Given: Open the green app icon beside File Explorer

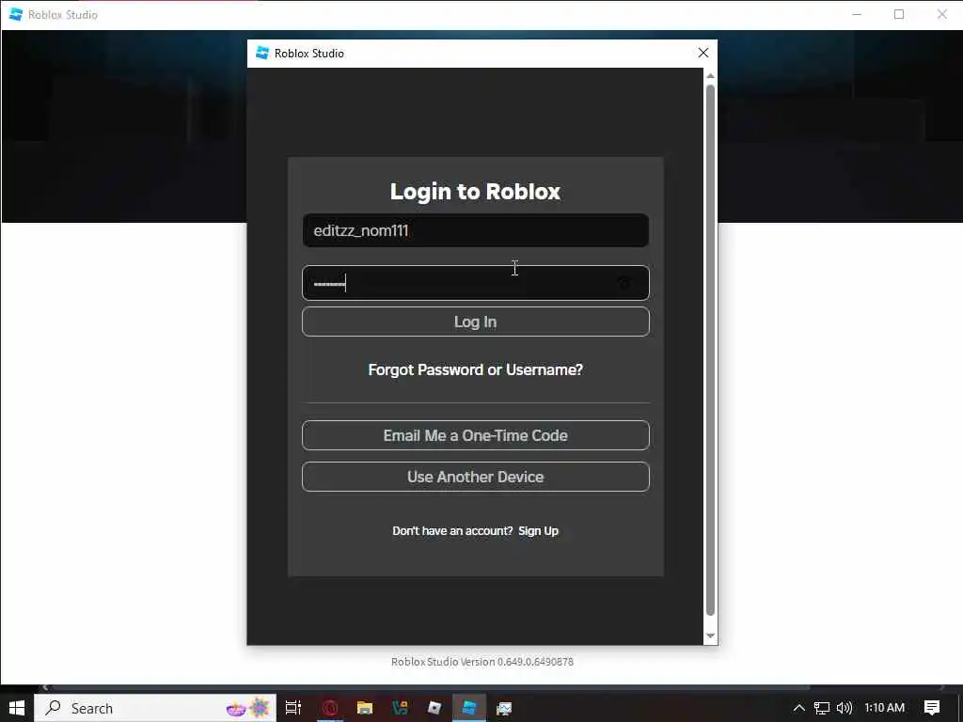Looking at the screenshot, I should click(400, 708).
